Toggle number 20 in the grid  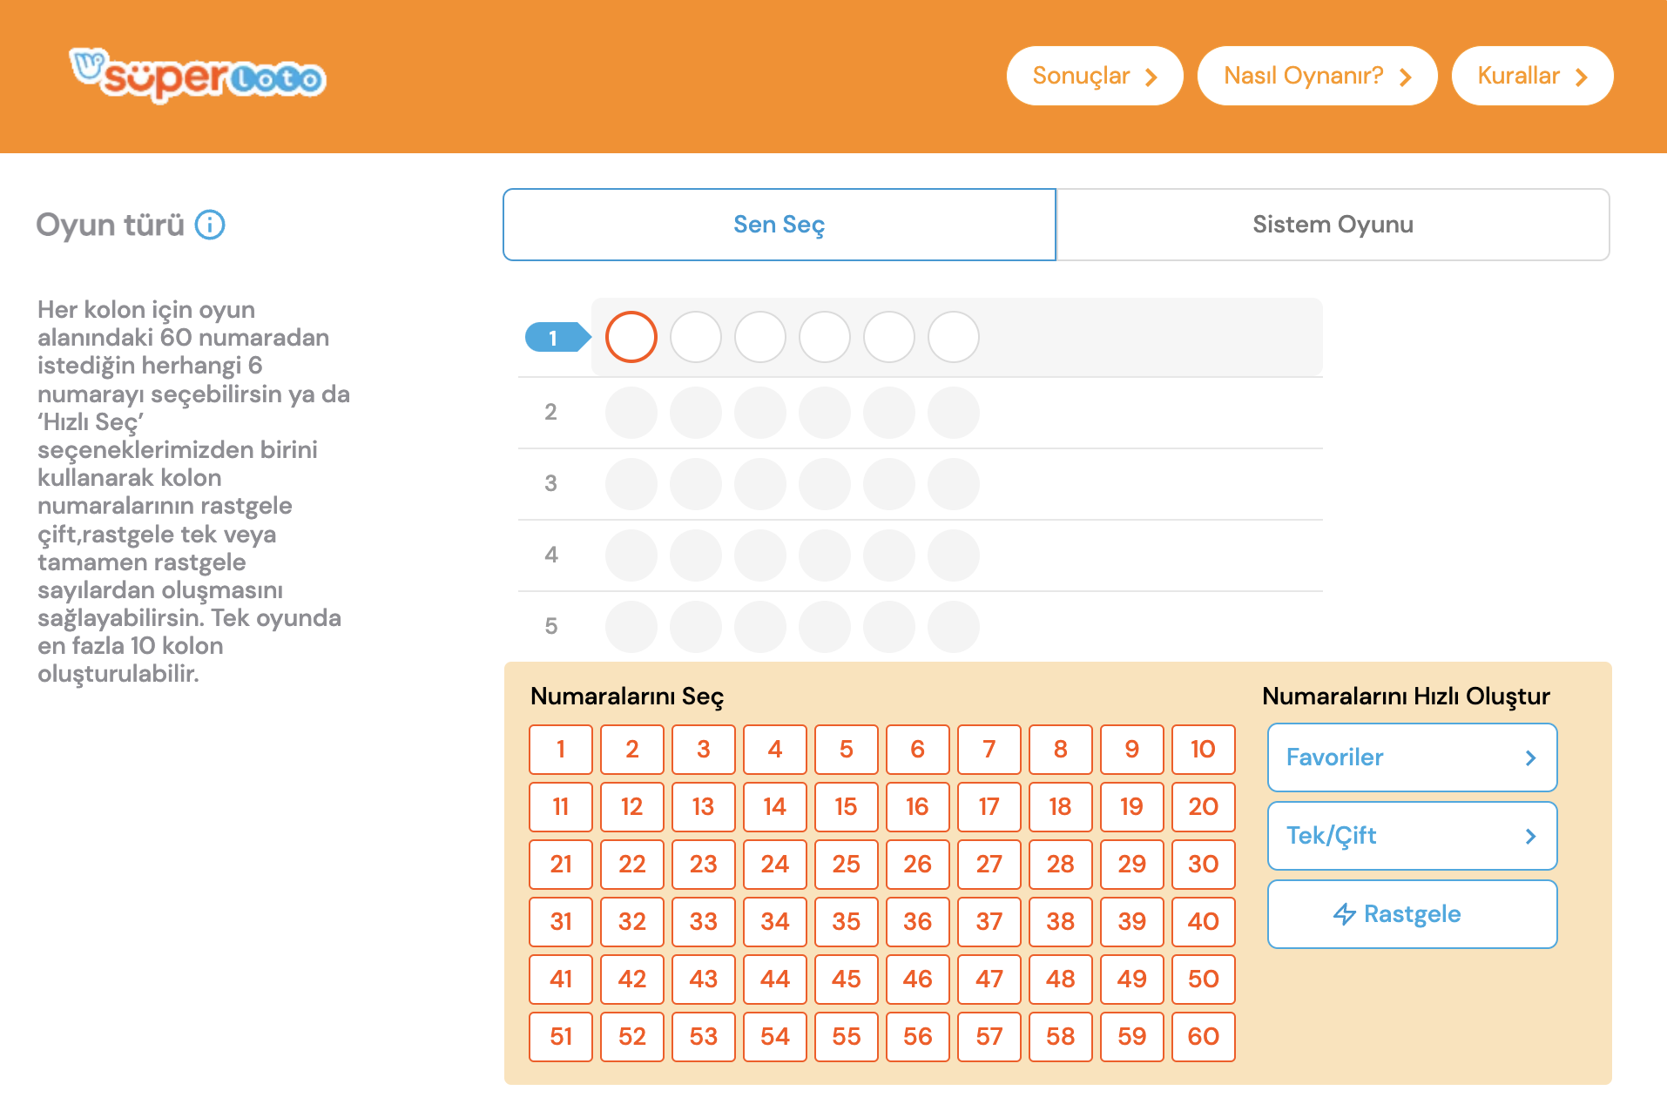[1204, 807]
